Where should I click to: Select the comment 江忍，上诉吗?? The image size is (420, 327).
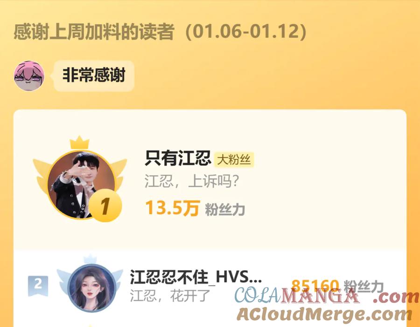click(191, 181)
